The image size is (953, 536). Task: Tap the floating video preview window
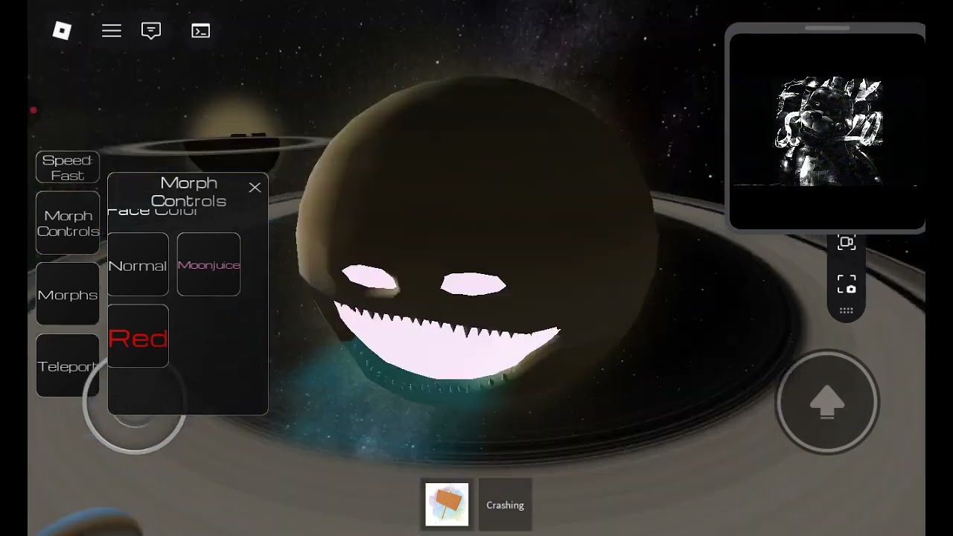click(x=826, y=132)
